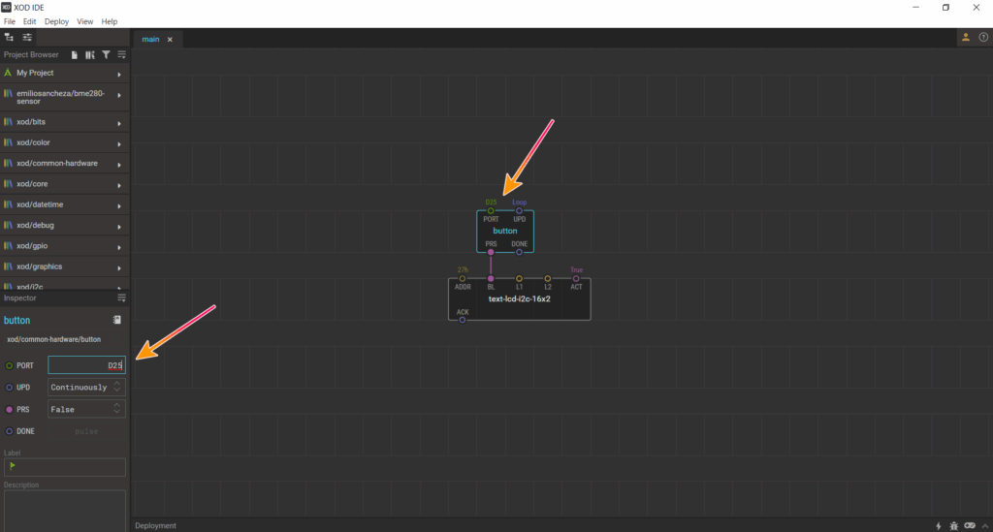Image resolution: width=993 pixels, height=532 pixels.
Task: Click the ACT pin on the LCD node
Action: tap(576, 278)
